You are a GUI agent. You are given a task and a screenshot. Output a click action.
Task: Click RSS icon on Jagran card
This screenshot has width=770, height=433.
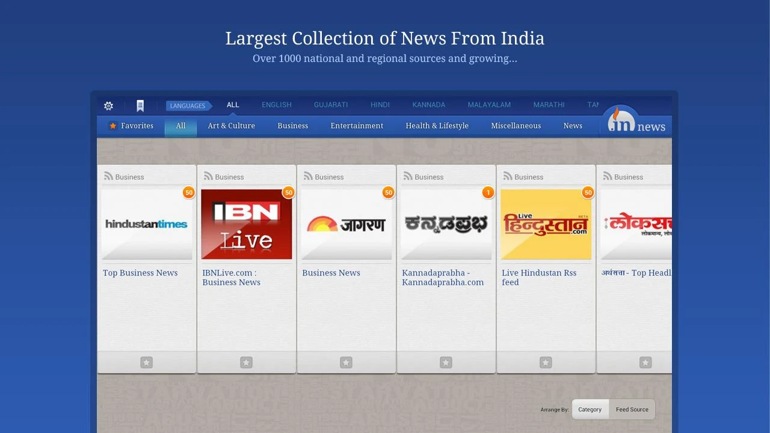(308, 176)
